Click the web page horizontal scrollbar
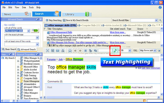The width and height of the screenshot is (164, 103). click(x=80, y=97)
